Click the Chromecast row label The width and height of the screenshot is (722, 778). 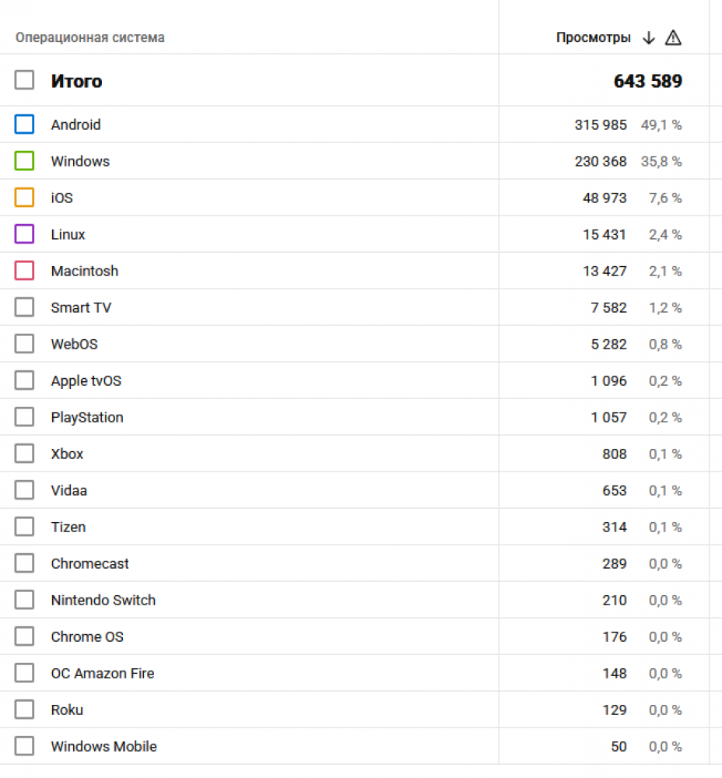pos(90,563)
